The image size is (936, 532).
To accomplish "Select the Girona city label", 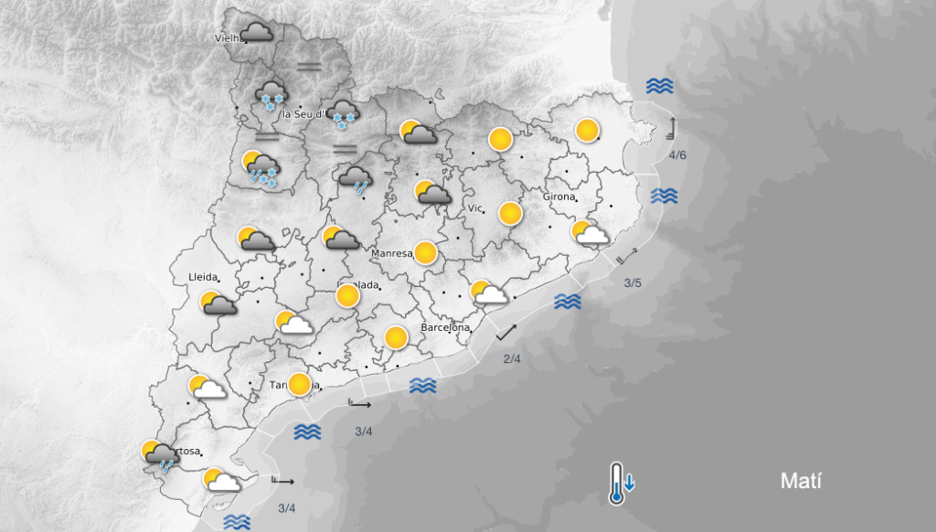I will pyautogui.click(x=558, y=197).
